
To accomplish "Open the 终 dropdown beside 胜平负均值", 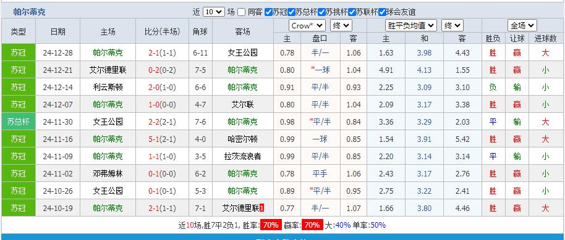I will 452,25.
